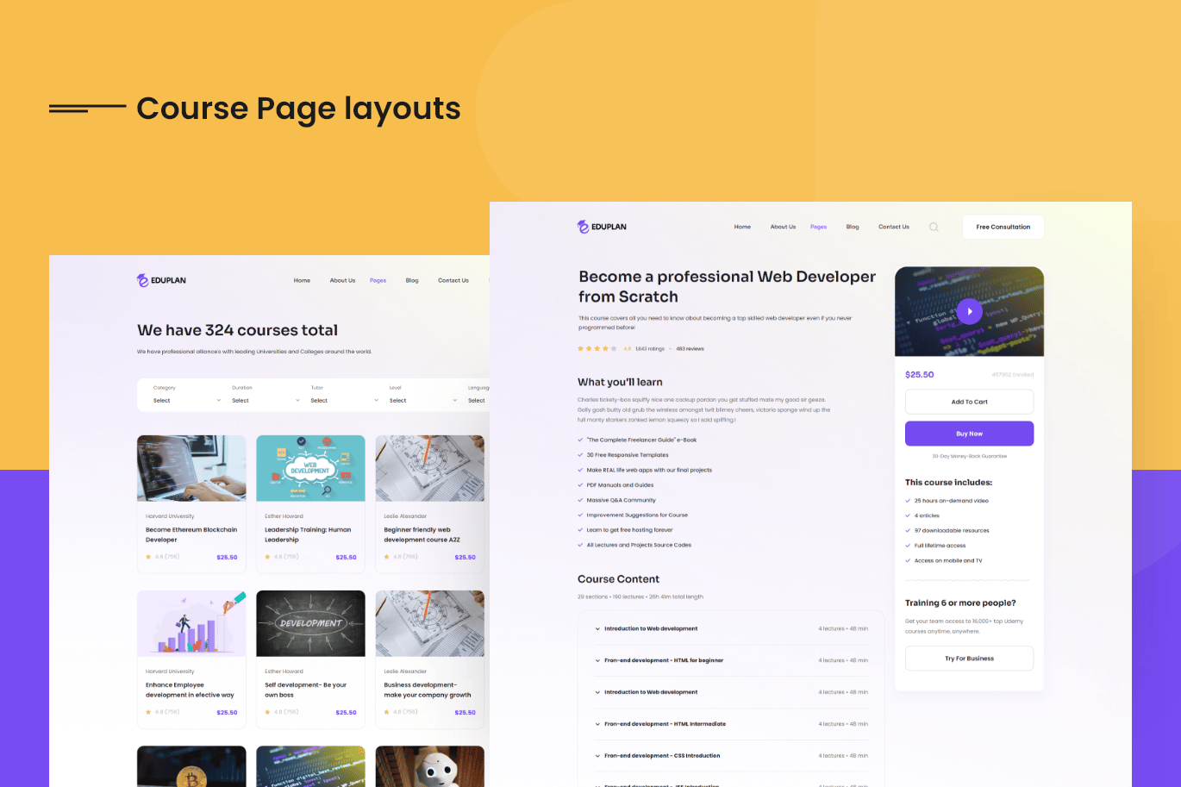Screen dimensions: 1181x787
Task: Expand first Introduction to Web development section
Action: click(731, 628)
